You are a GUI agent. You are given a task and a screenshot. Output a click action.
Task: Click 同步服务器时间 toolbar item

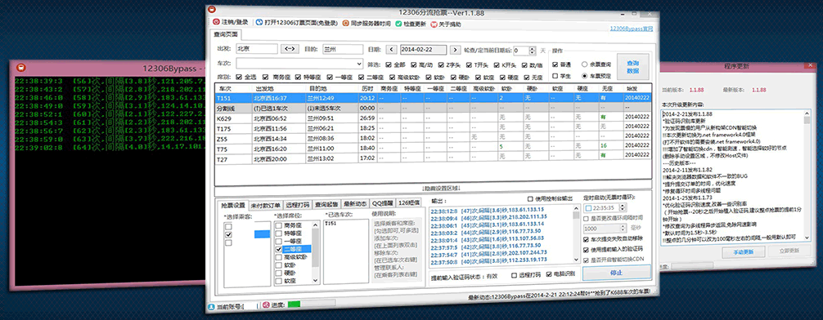tap(366, 23)
